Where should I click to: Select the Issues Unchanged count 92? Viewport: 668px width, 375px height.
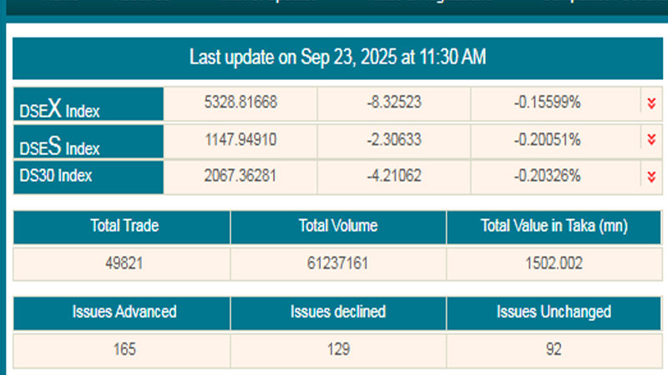(554, 350)
